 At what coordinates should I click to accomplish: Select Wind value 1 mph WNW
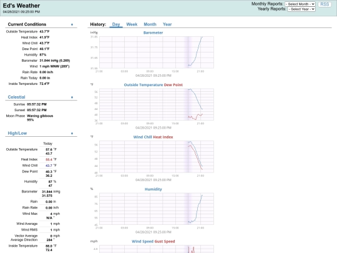point(54,66)
